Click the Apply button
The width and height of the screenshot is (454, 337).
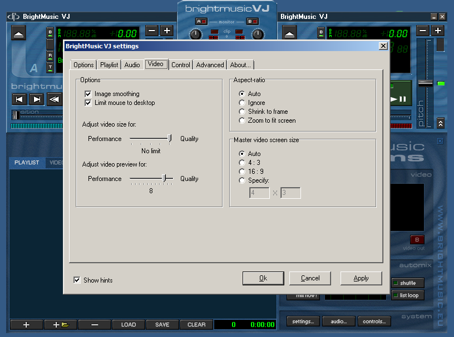click(361, 278)
